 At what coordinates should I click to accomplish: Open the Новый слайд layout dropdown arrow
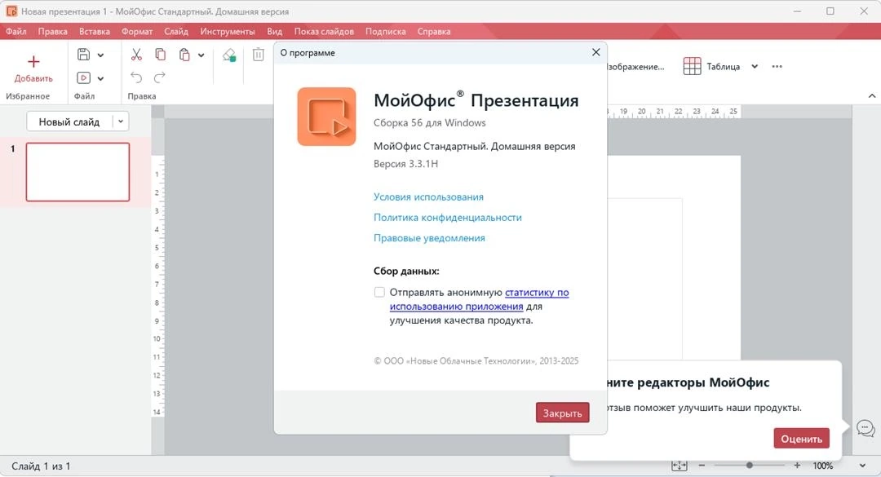click(120, 122)
